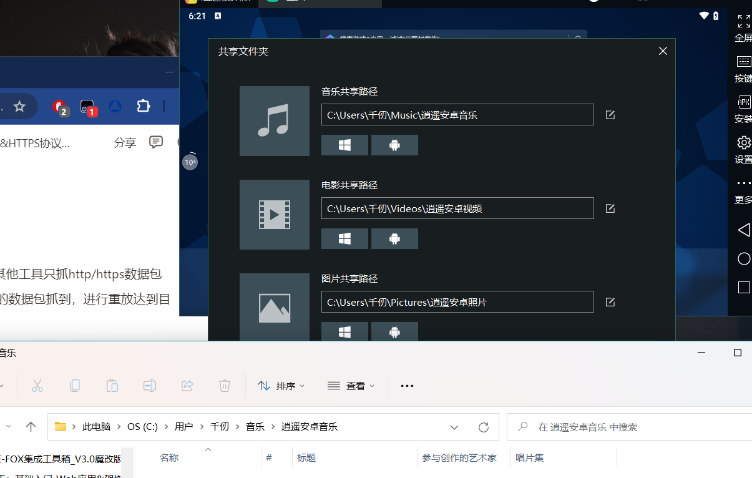Open picture folder in Windows button
The width and height of the screenshot is (752, 478).
pyautogui.click(x=344, y=331)
